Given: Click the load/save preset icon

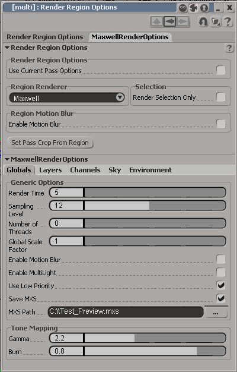Looking at the screenshot, I should click(216, 22).
